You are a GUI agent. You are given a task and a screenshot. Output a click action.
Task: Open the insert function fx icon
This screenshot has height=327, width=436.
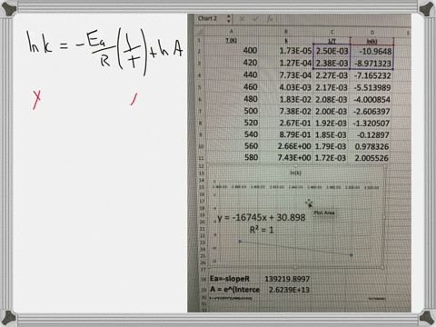coord(269,19)
